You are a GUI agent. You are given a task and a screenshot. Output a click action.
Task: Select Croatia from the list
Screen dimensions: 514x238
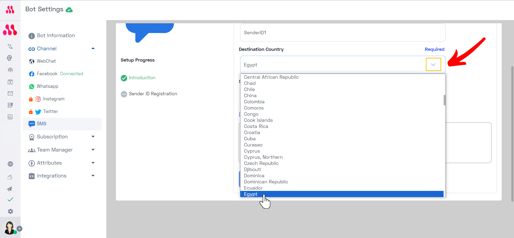[x=342, y=133]
